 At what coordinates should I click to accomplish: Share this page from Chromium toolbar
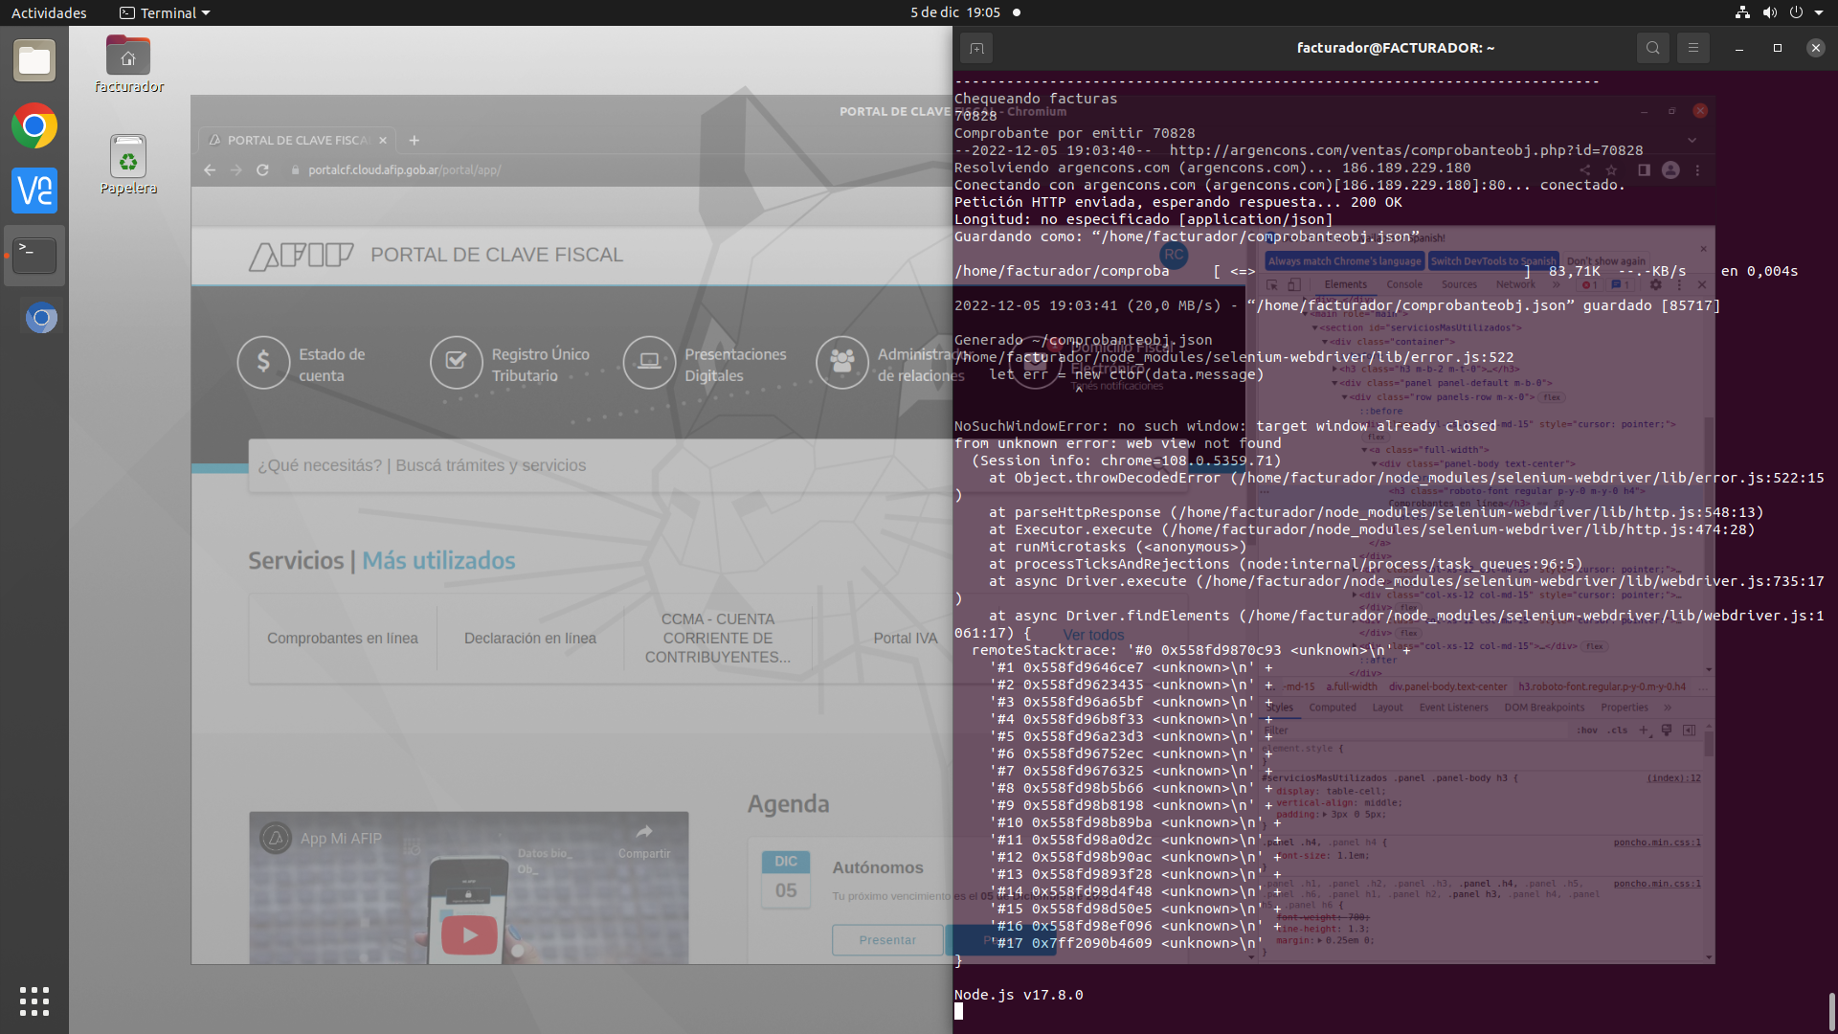click(1585, 169)
